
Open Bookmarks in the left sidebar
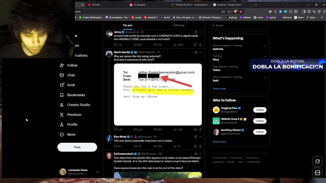(72, 95)
